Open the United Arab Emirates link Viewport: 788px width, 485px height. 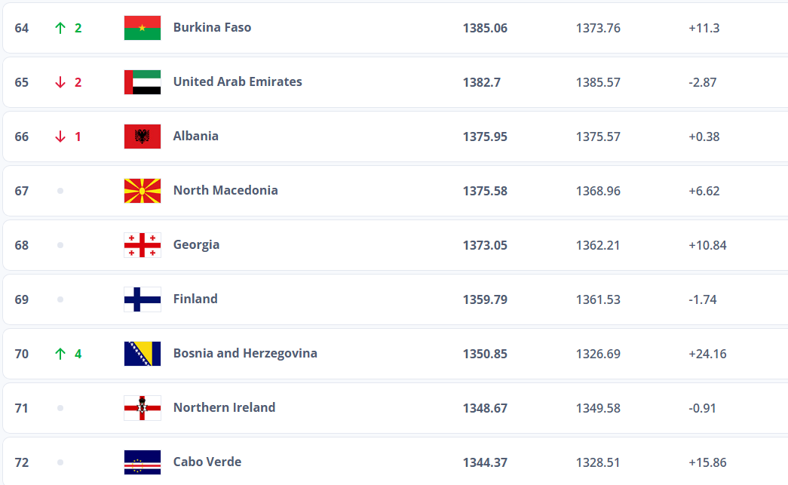click(x=238, y=82)
